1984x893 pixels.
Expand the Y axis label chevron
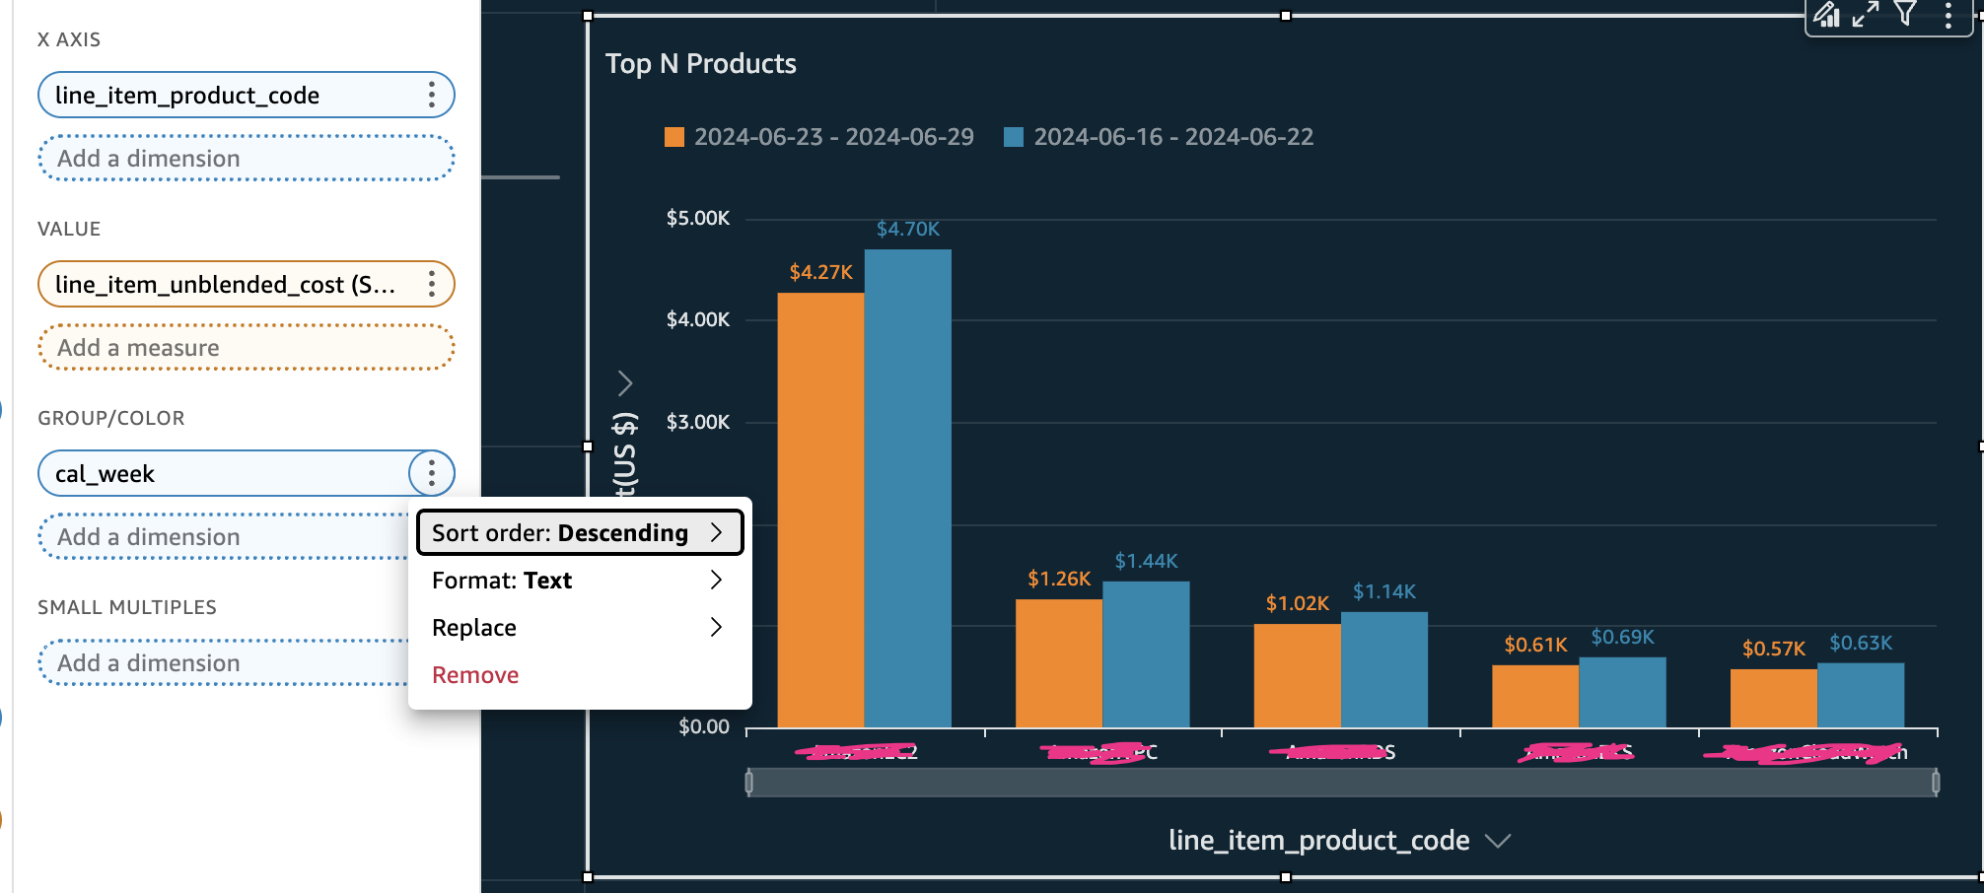624,382
